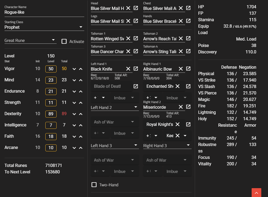Open Albinauric Bow external link
The width and height of the screenshot is (268, 197).
pos(188,69)
